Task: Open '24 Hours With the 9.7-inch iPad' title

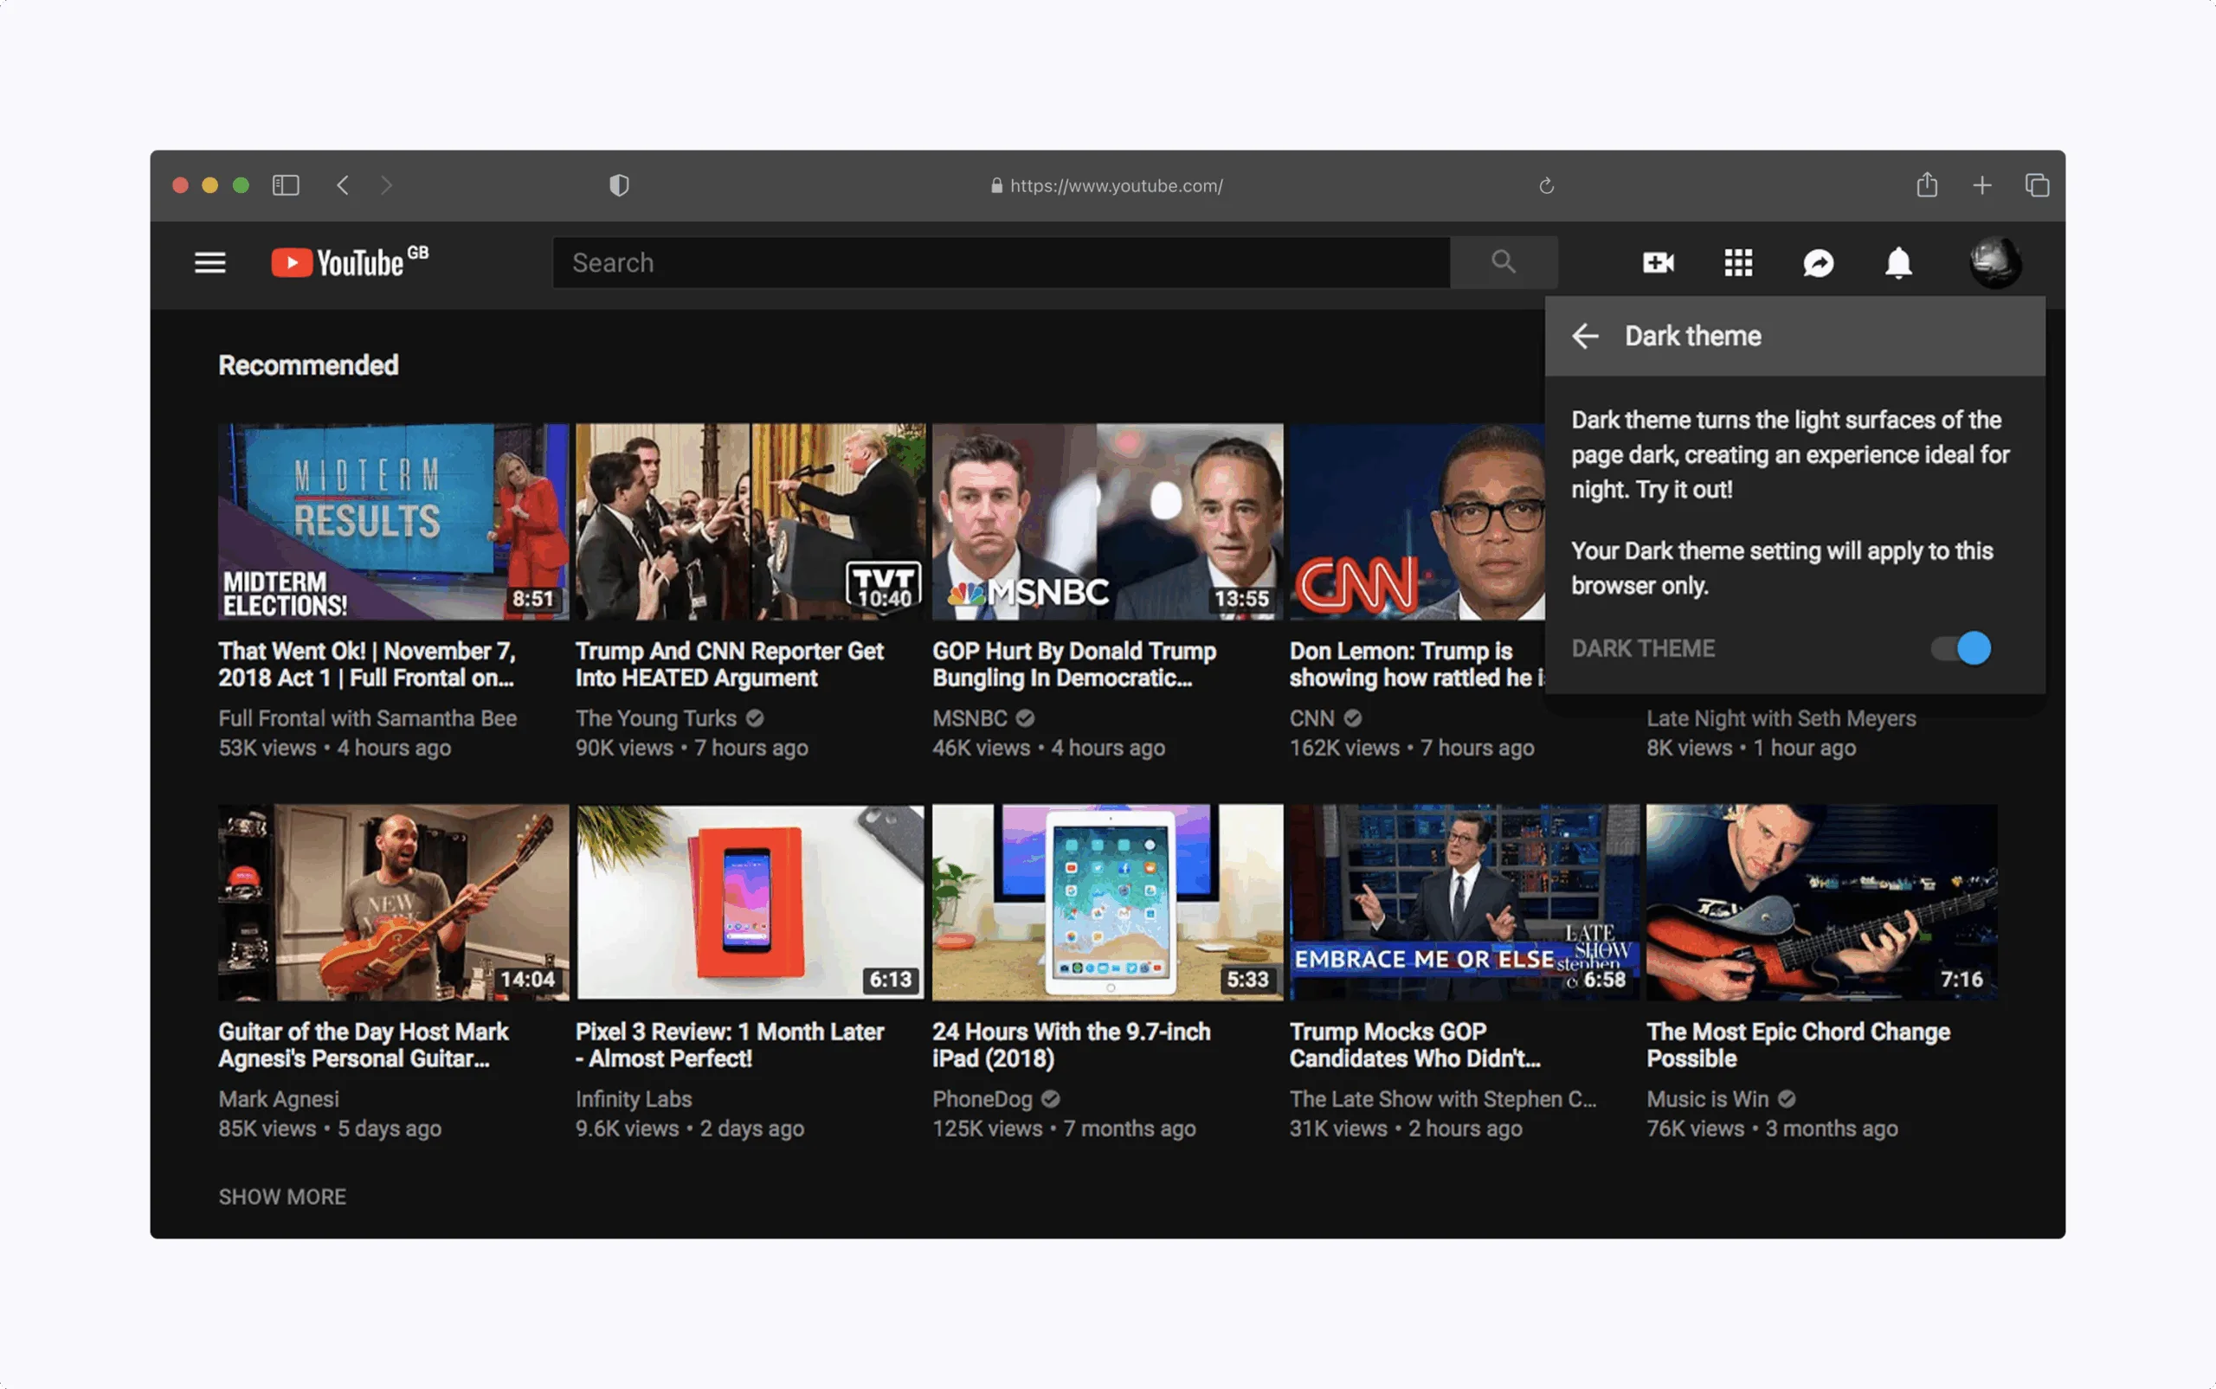Action: [x=1072, y=1045]
